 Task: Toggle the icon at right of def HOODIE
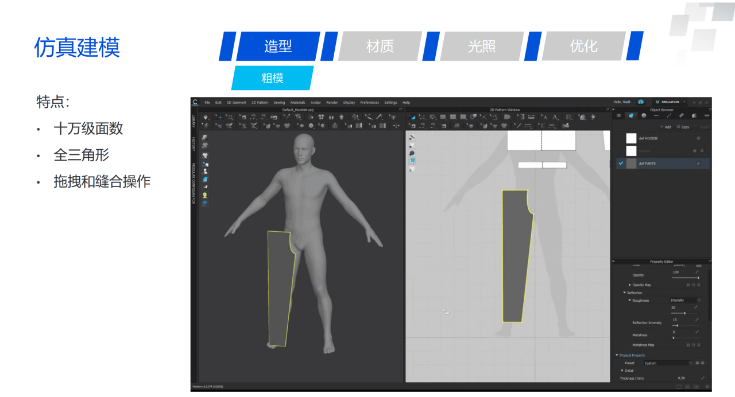[x=698, y=138]
